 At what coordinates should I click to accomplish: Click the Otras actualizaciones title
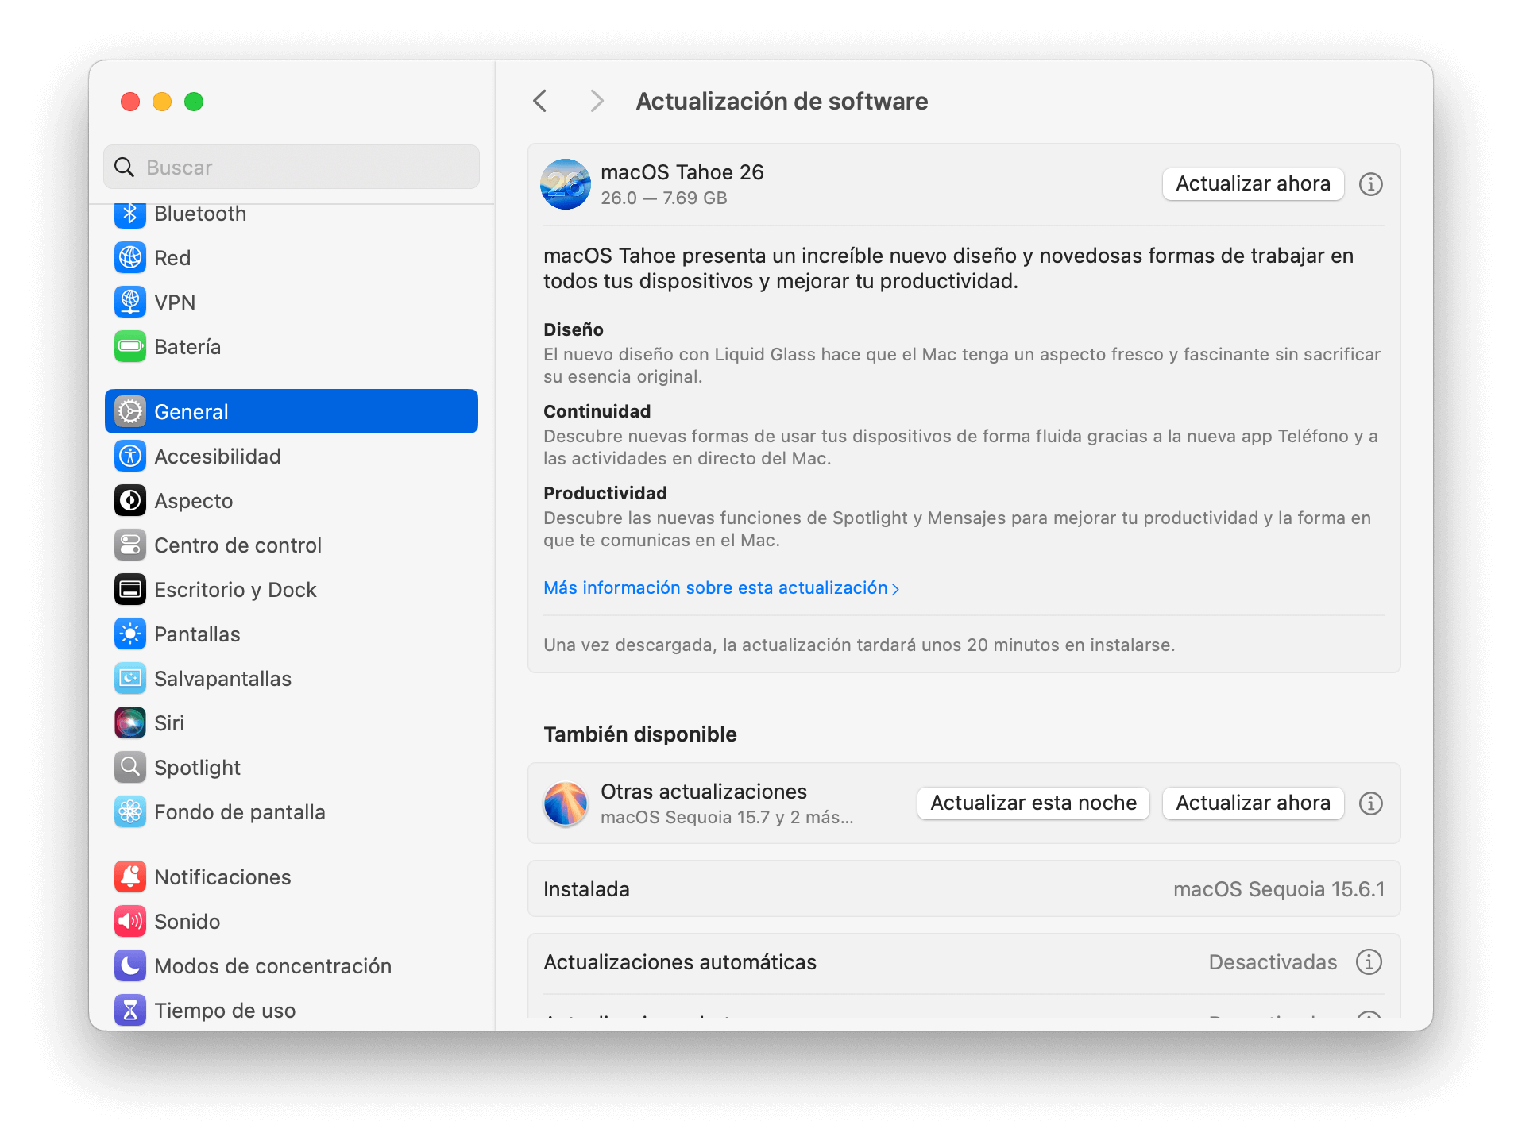point(704,792)
